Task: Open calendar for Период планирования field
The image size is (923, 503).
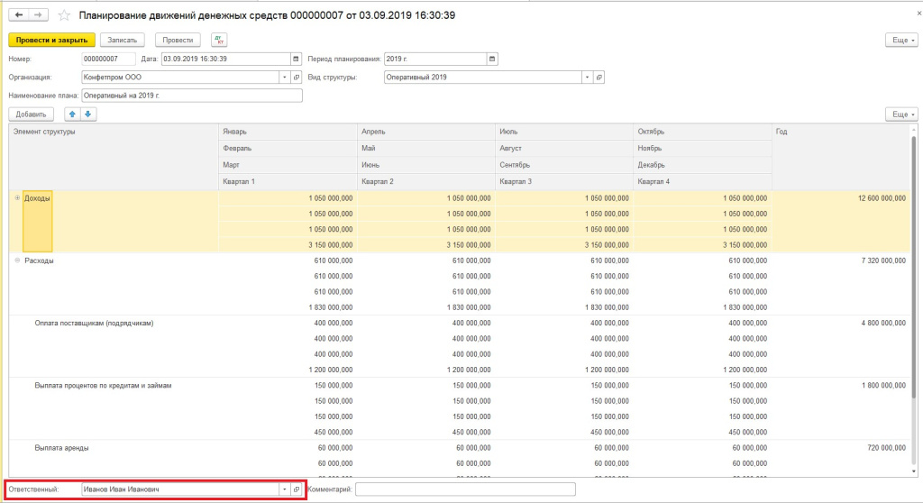Action: pyautogui.click(x=492, y=59)
